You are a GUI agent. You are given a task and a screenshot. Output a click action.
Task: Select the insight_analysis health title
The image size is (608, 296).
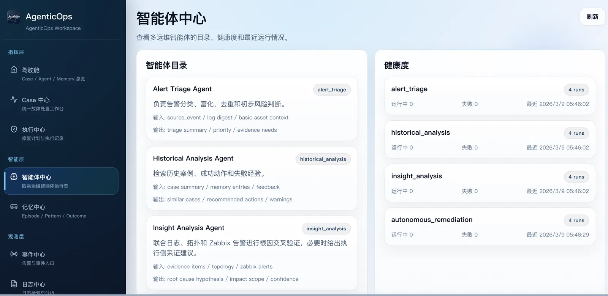(x=416, y=176)
